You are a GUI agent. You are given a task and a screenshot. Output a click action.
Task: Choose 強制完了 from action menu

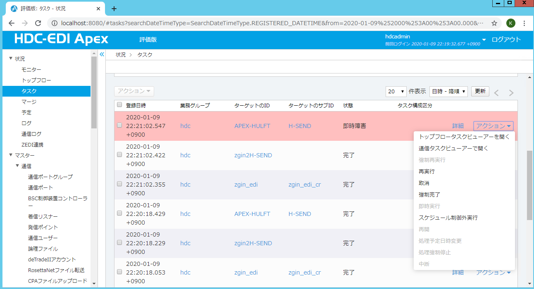pos(464,194)
